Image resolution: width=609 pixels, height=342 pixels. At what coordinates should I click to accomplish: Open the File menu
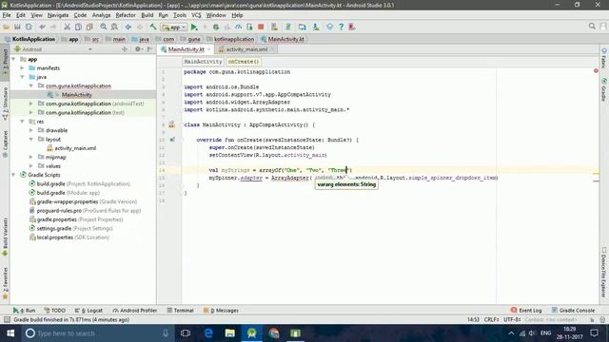pos(7,15)
